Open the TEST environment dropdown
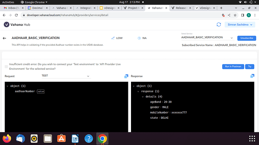 66,76
